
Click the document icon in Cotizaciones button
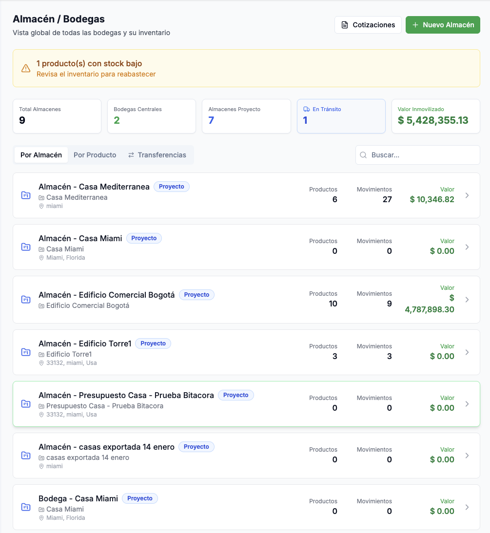345,25
